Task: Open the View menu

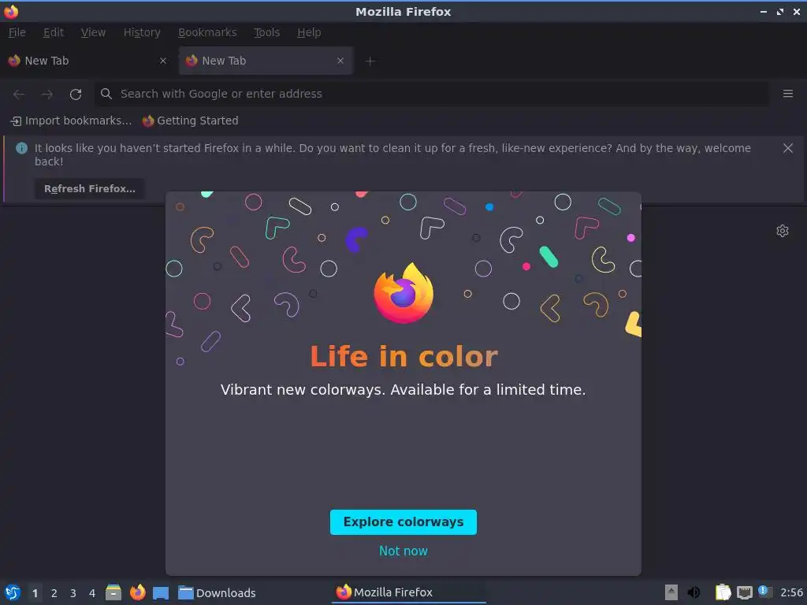Action: pyautogui.click(x=93, y=32)
